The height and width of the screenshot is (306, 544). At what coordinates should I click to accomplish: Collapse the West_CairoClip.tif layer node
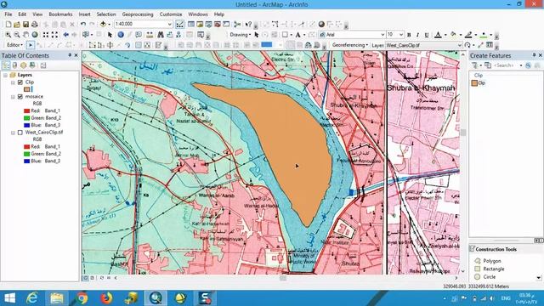point(13,133)
